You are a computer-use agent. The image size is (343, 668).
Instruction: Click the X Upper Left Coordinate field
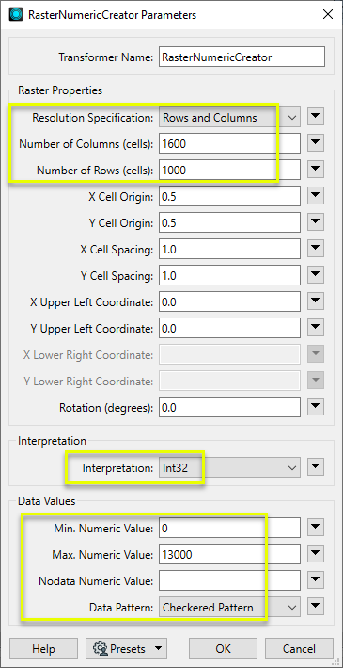click(x=229, y=302)
